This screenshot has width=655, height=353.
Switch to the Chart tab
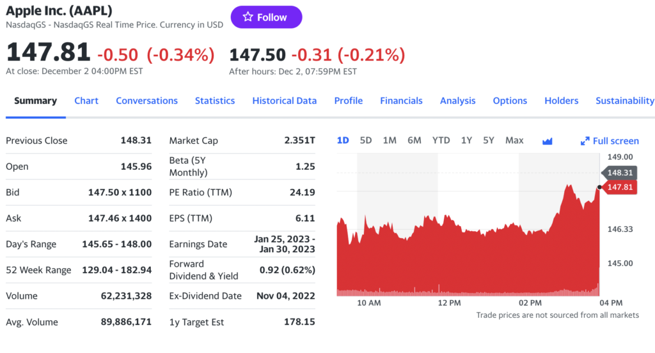(x=86, y=101)
